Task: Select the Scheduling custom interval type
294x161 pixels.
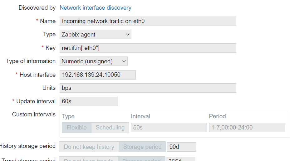Action: [x=110, y=128]
